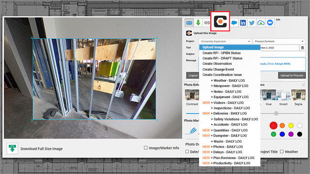
Task: Click the copy link chain icon
Action: coord(207,23)
